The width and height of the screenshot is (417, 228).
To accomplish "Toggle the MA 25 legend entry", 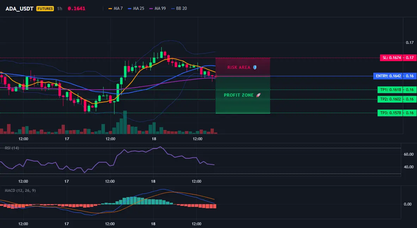I will coord(136,8).
